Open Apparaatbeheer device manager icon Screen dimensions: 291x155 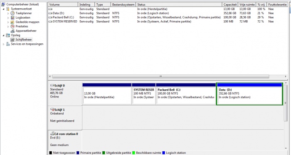tap(12, 31)
